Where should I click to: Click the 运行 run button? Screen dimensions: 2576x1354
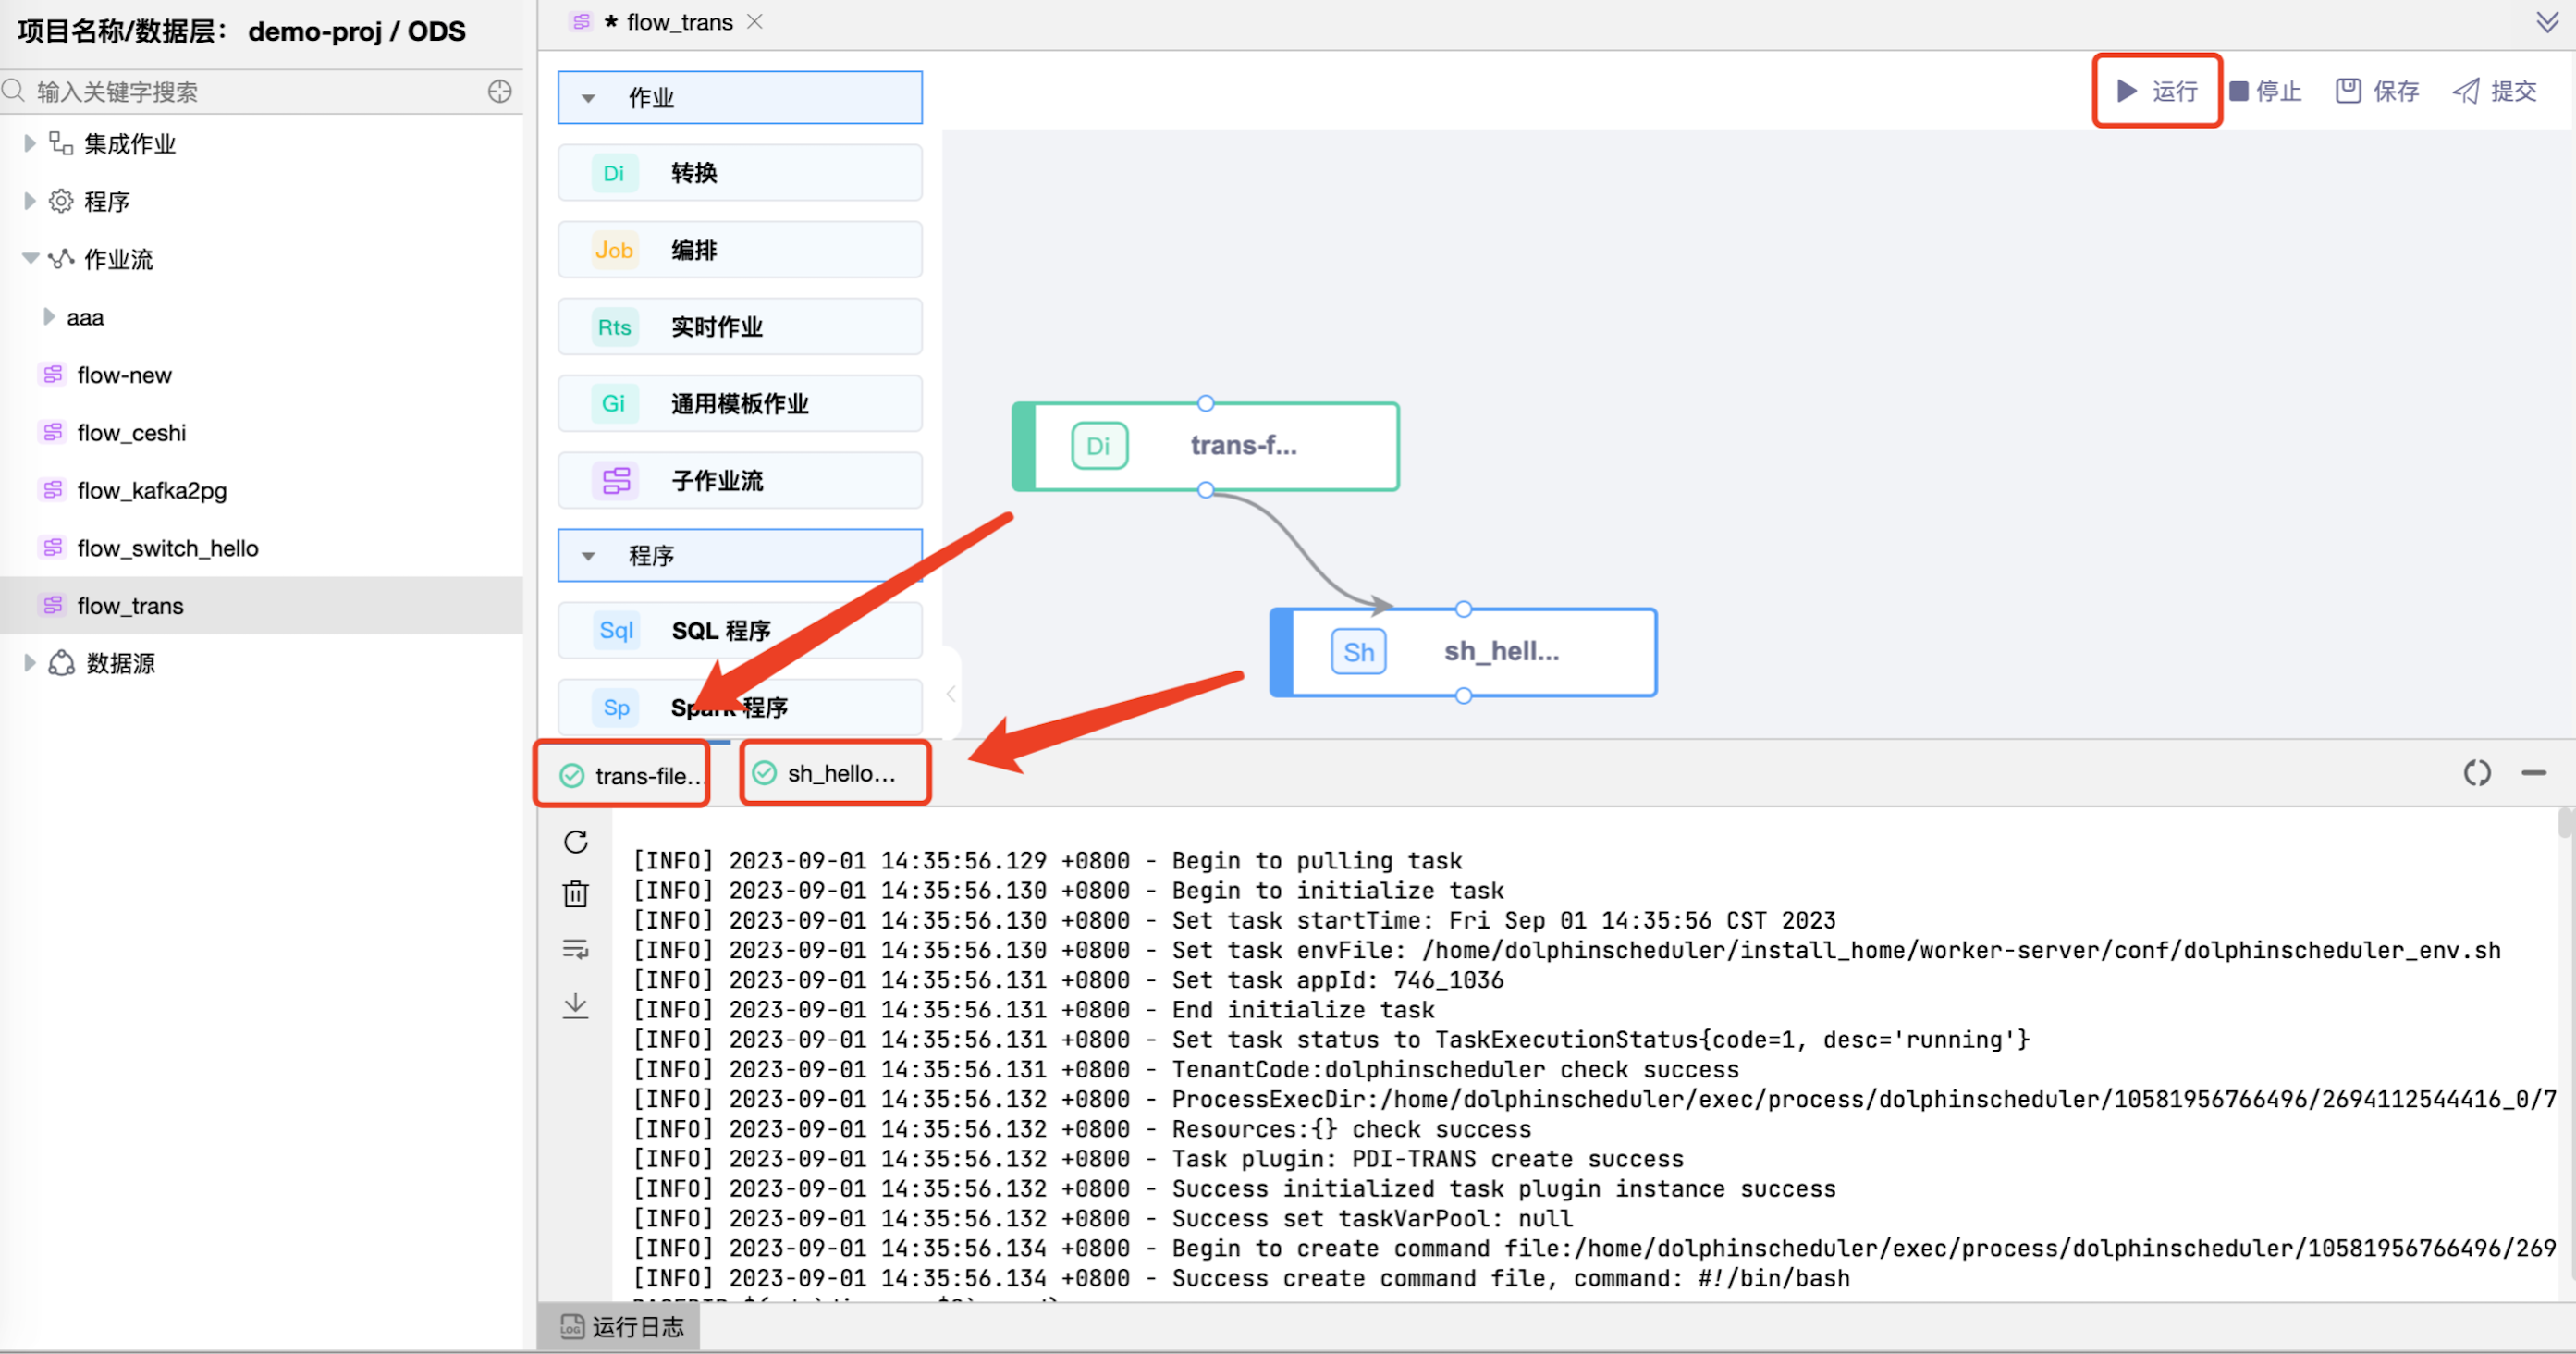2157,92
